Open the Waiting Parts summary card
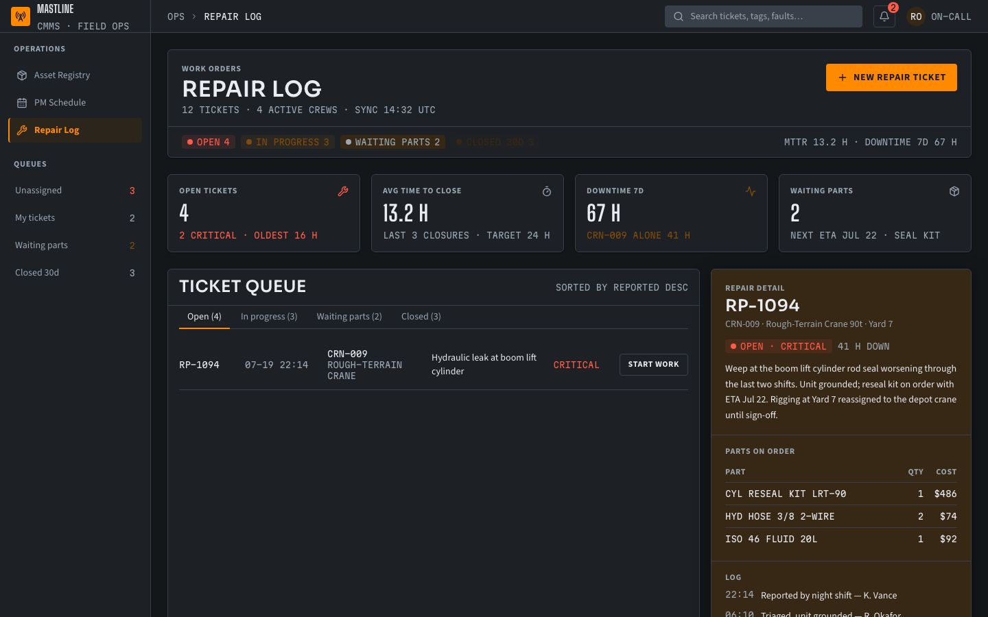988x617 pixels. (x=875, y=213)
